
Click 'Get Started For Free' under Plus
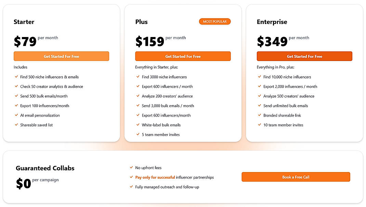point(183,56)
